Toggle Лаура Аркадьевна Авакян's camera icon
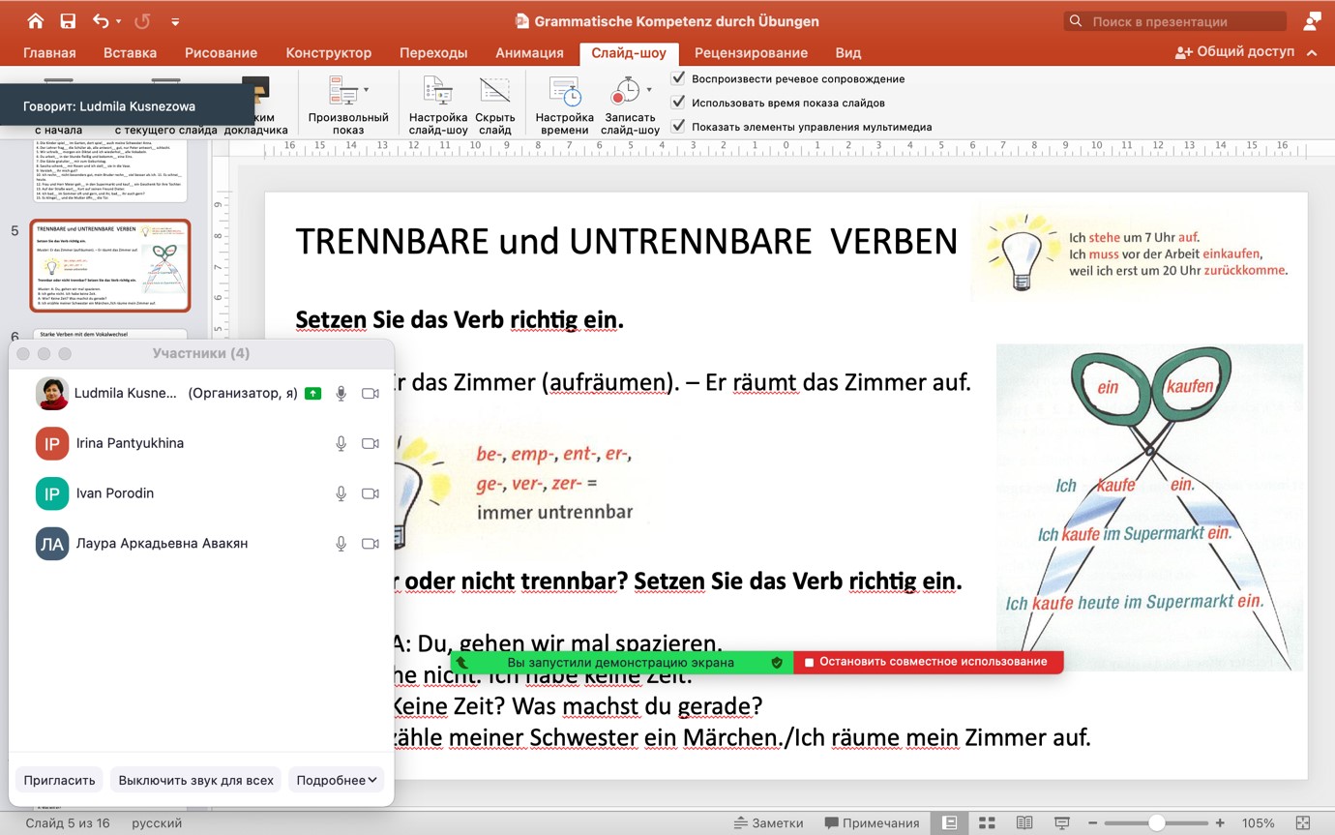The image size is (1335, 835). (x=370, y=544)
